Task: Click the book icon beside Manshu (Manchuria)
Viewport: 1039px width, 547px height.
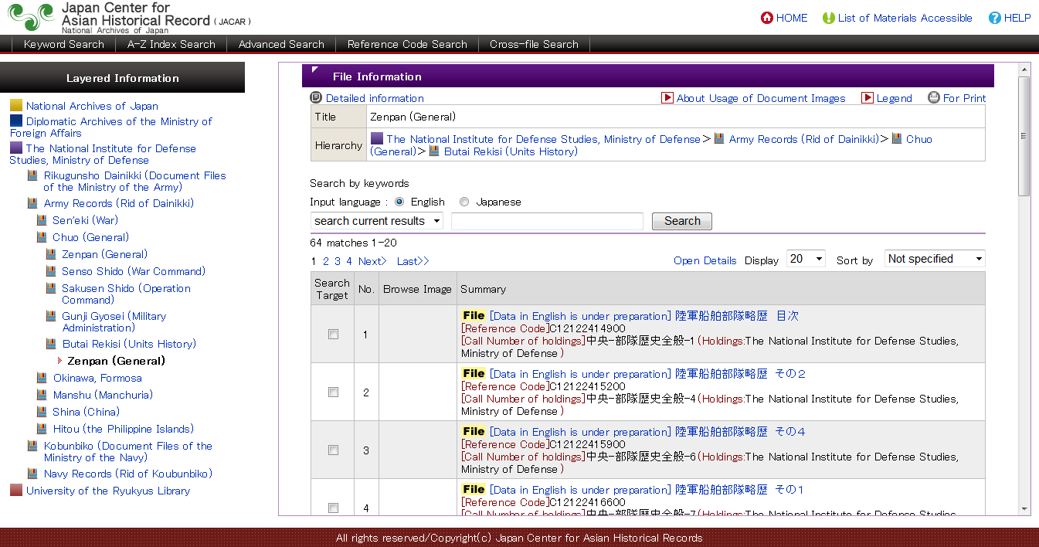Action: pyautogui.click(x=42, y=395)
